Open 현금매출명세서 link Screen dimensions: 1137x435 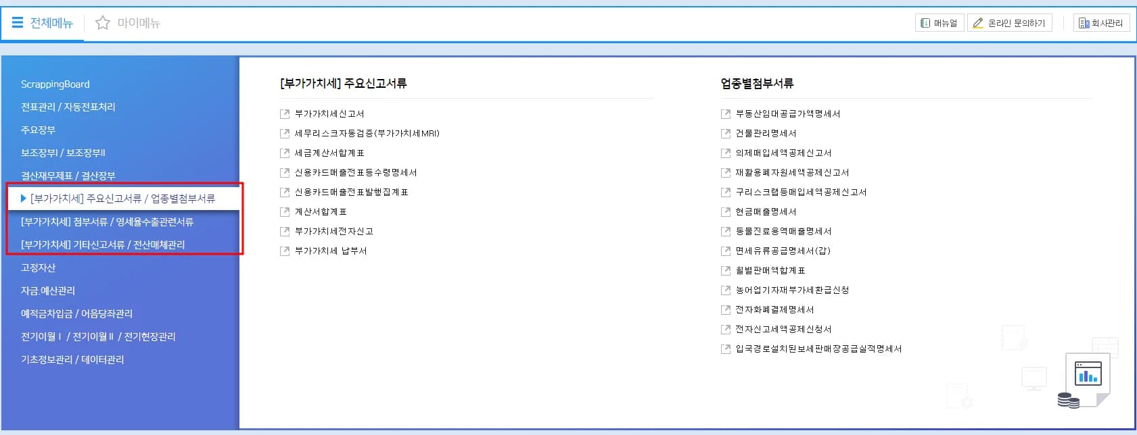[x=766, y=212]
